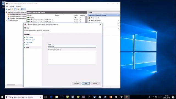Open File Explorer from the taskbar
Image resolution: width=176 pixels, height=99 pixels.
pyautogui.click(x=57, y=97)
